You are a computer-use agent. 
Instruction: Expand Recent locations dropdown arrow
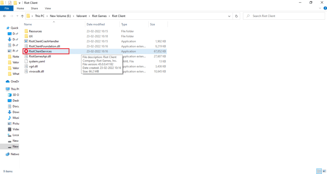coord(17,16)
